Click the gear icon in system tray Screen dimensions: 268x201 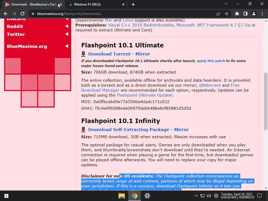[216, 196]
